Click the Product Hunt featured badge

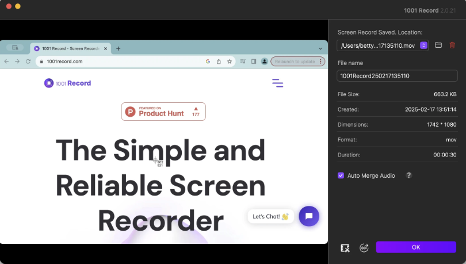click(163, 112)
